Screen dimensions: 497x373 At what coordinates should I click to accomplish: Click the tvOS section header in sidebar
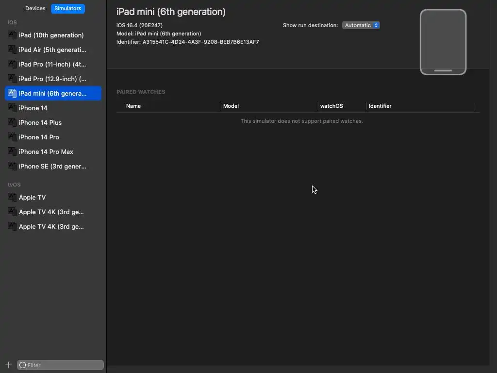14,184
